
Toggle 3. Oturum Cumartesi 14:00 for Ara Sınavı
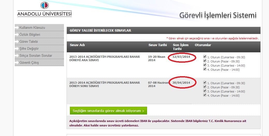205,65
